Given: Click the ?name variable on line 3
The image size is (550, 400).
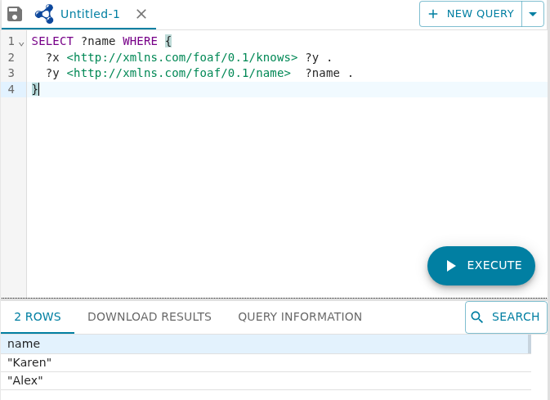Looking at the screenshot, I should coord(322,73).
